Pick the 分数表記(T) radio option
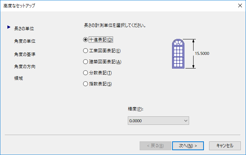This screenshot has width=246, height=155. coord(86,73)
